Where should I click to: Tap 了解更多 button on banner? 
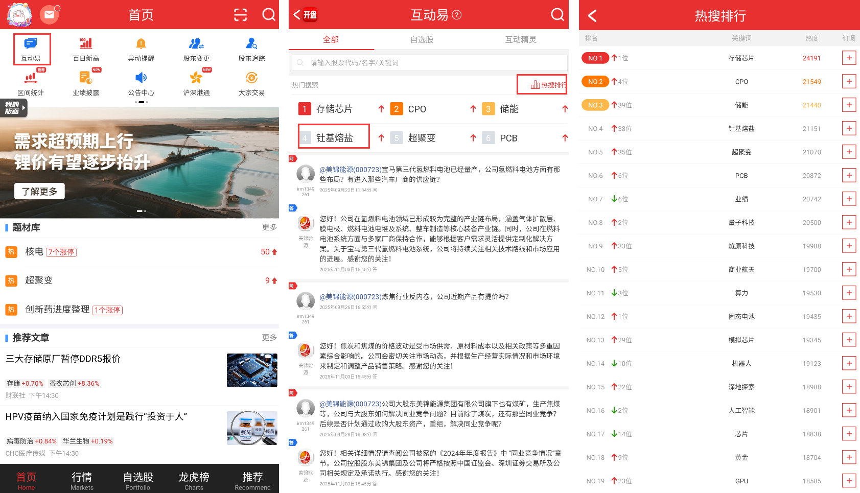39,191
